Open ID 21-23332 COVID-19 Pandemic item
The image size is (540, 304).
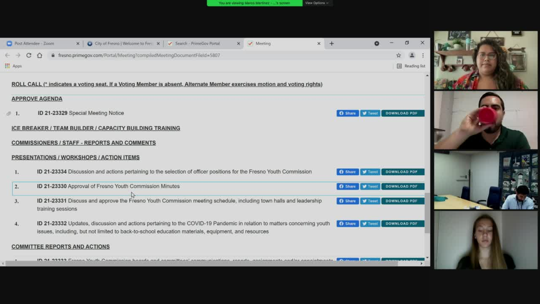tap(184, 228)
